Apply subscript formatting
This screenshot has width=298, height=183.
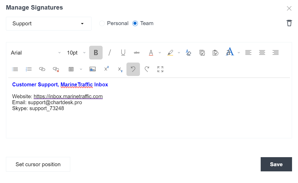120,70
